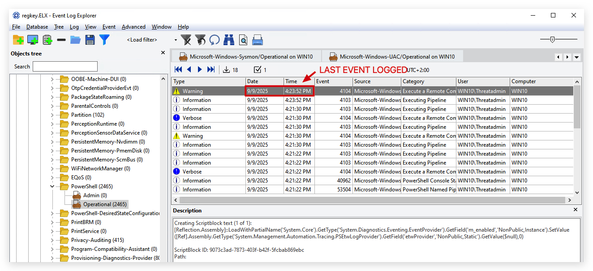Open Find using the binoculars icon
Screen dimensions: 593x271
[x=229, y=40]
